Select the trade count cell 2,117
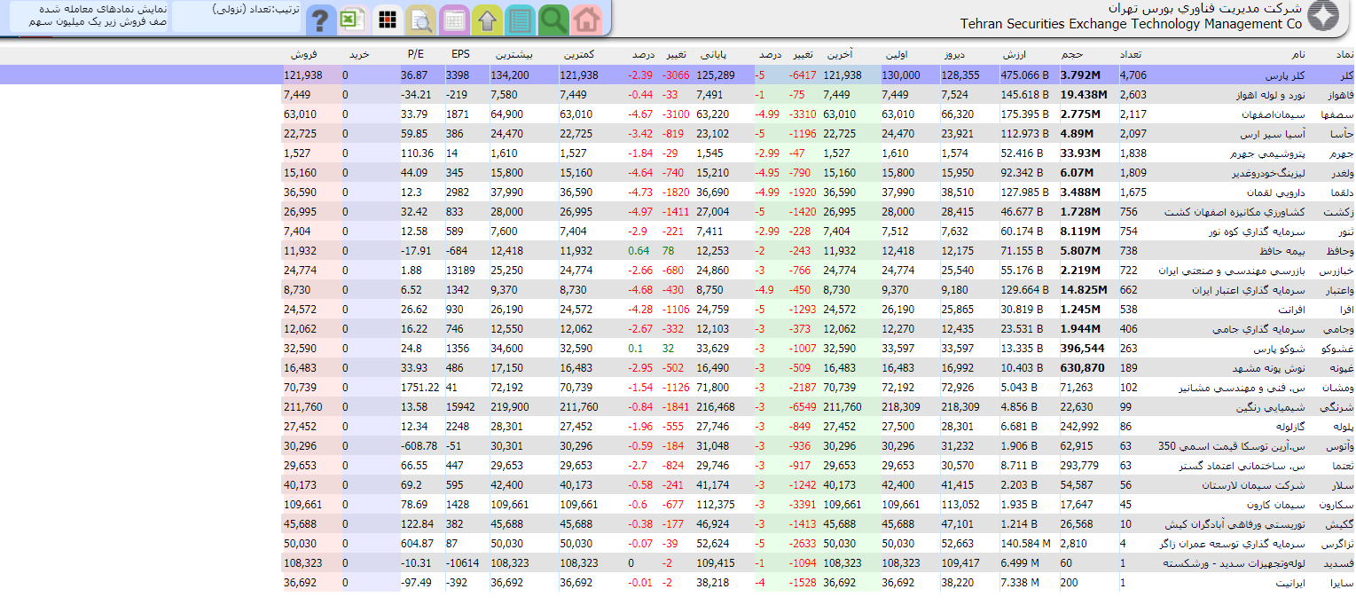 point(1133,114)
